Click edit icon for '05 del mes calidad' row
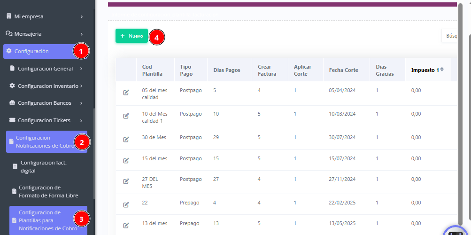Screen dimensions: 471x235 tap(126, 93)
